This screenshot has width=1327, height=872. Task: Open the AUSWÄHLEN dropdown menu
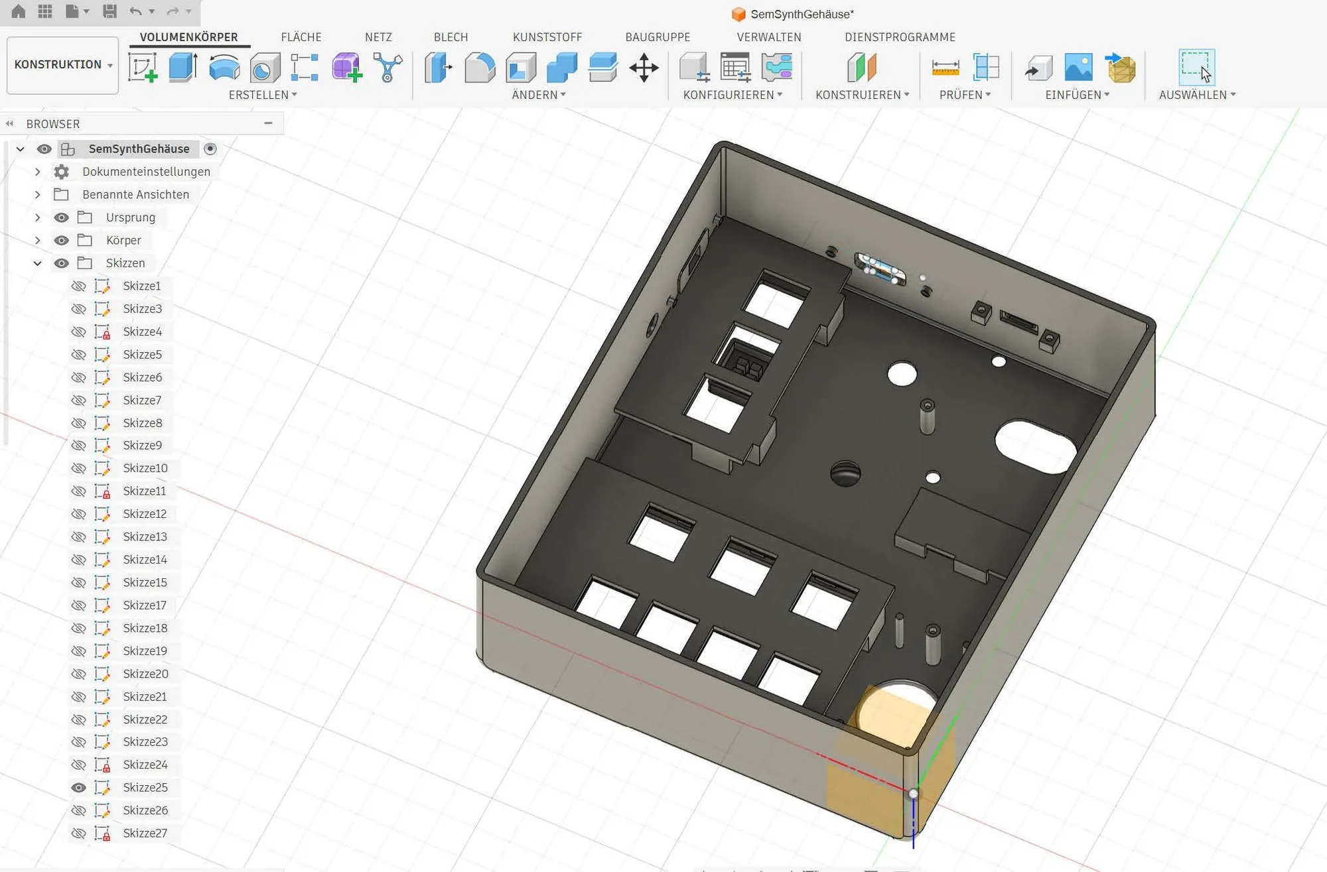[1198, 95]
